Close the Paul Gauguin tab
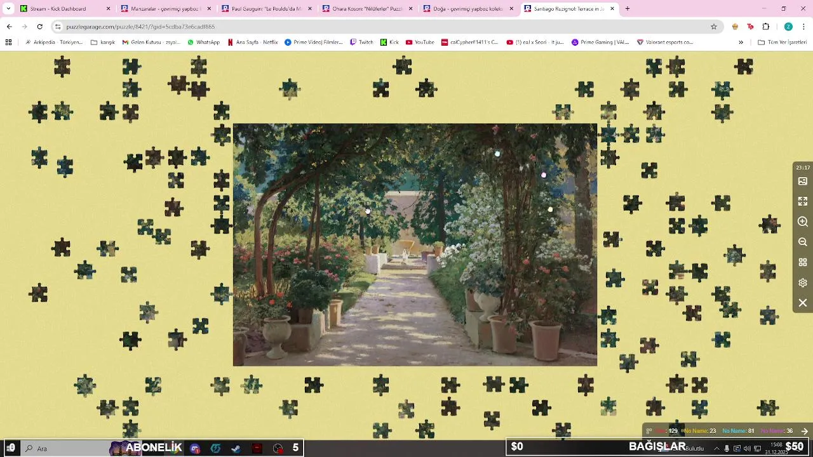The width and height of the screenshot is (813, 457). pyautogui.click(x=309, y=9)
